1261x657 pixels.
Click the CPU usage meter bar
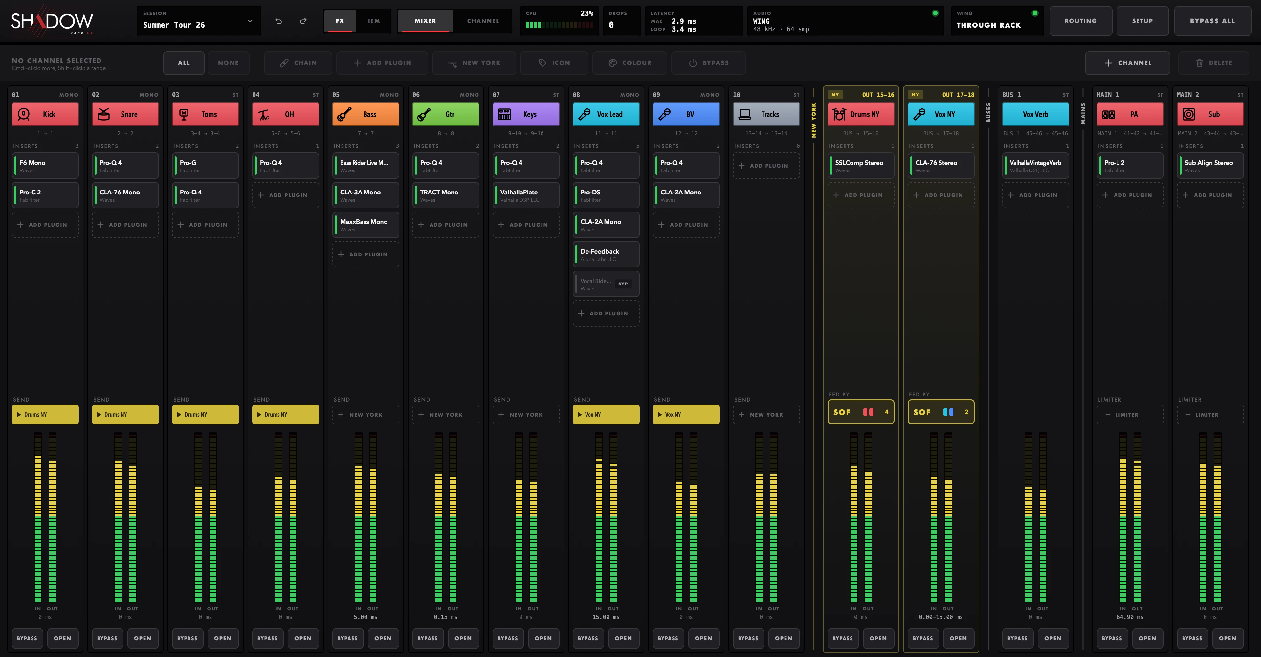click(559, 25)
